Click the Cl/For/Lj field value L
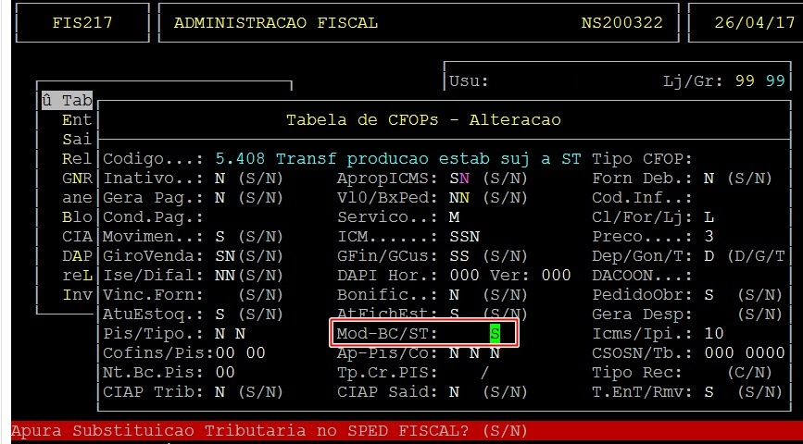The image size is (803, 444). click(709, 216)
